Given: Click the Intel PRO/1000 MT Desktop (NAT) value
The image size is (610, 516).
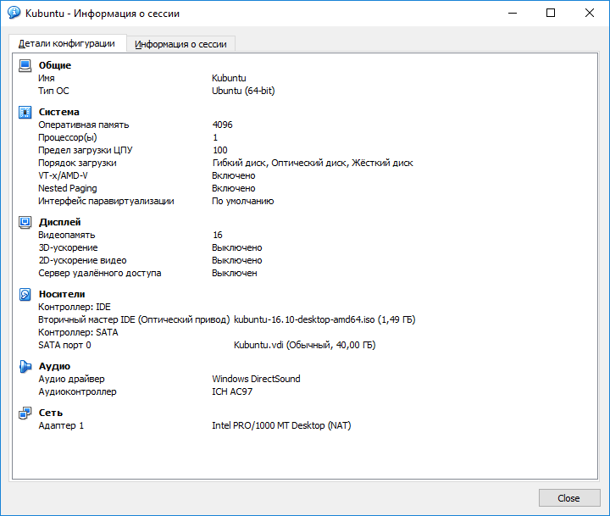Looking at the screenshot, I should pos(281,425).
